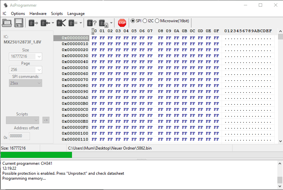
Task: Select address row 0x00000110
Action: [x=75, y=139]
